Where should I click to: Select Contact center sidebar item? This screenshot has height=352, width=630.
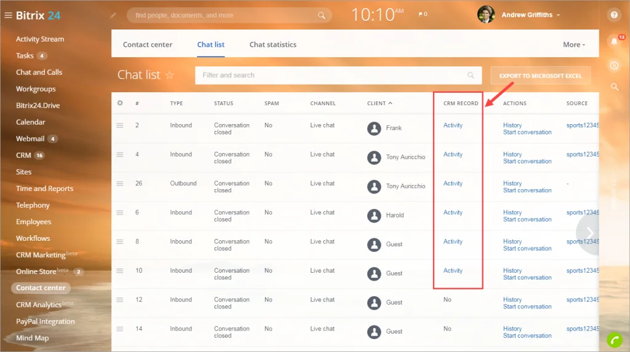pos(41,287)
